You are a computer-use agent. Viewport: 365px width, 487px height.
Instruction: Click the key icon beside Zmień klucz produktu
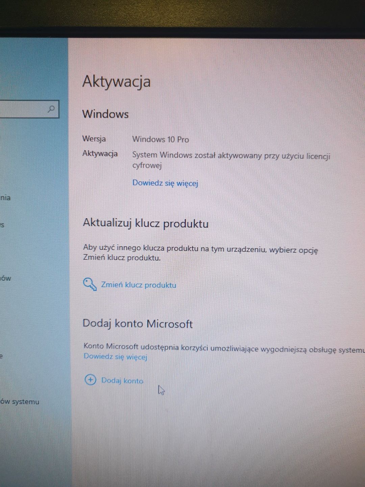coord(90,284)
